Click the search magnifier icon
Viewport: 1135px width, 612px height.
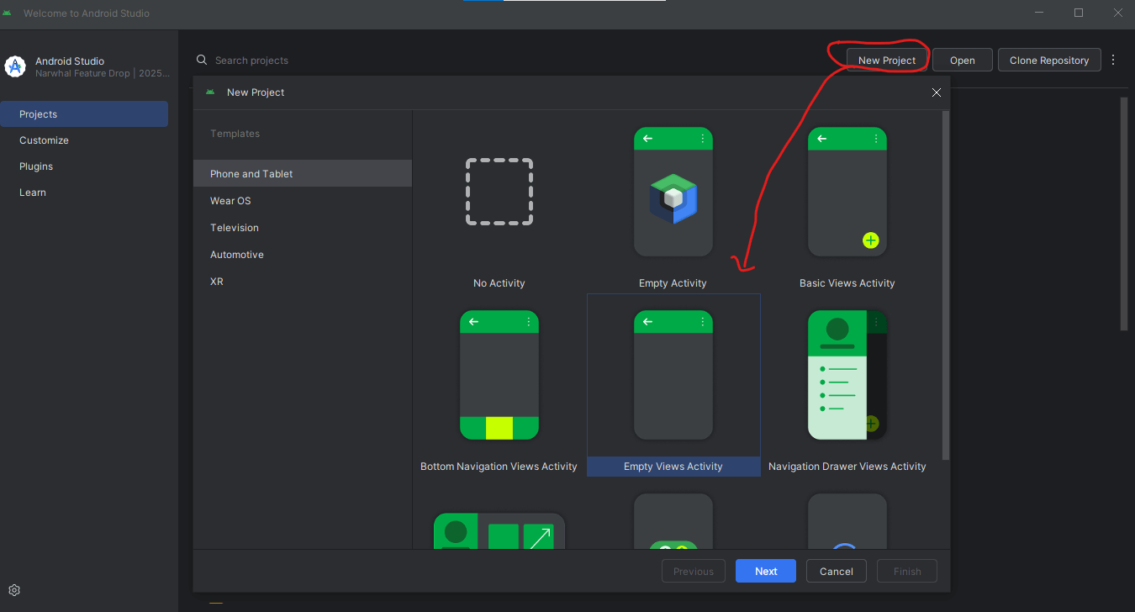pos(202,61)
